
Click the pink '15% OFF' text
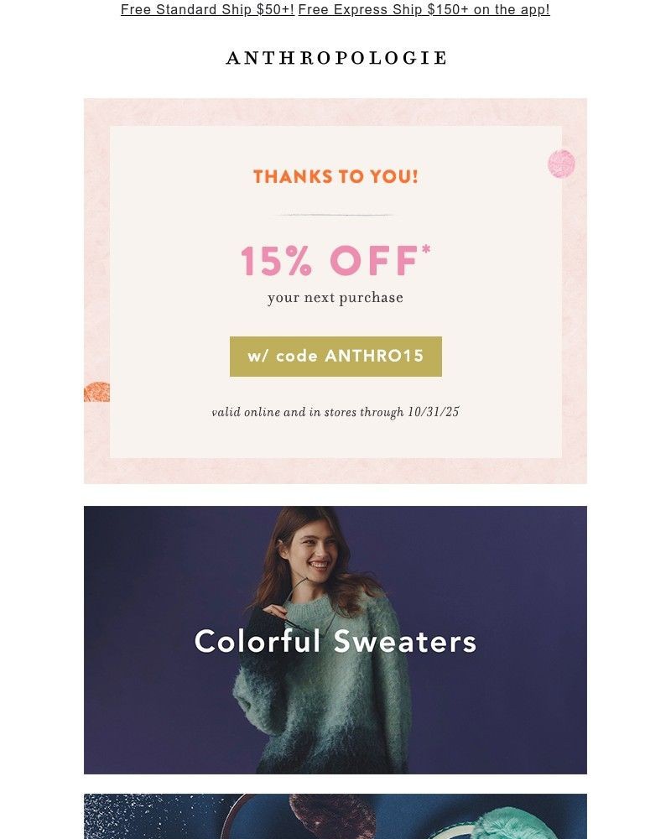(329, 261)
